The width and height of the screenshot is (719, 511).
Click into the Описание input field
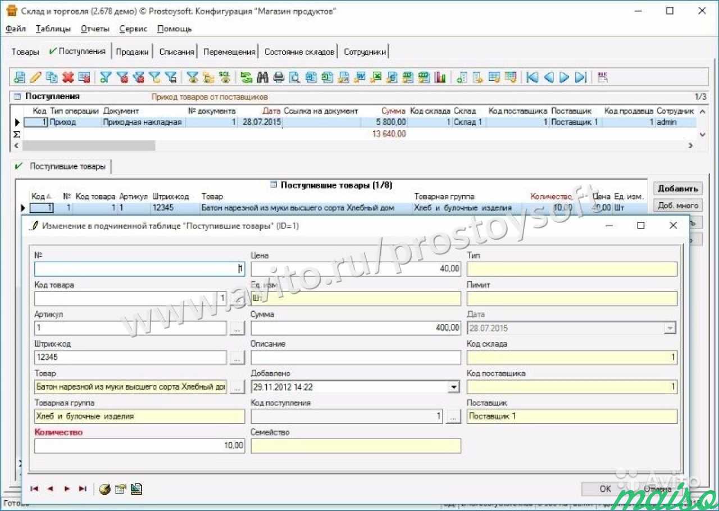356,357
